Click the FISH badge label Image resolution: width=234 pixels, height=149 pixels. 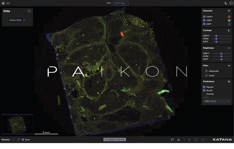pyautogui.click(x=109, y=3)
